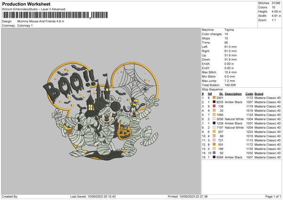The height and width of the screenshot is (200, 283).
Task: Select the Colorway 1 value
Action: (25, 25)
